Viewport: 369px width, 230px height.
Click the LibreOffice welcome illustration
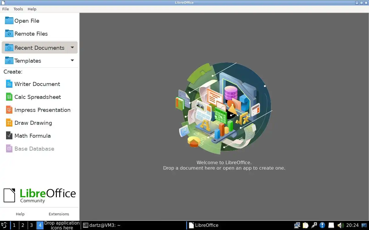pyautogui.click(x=224, y=108)
